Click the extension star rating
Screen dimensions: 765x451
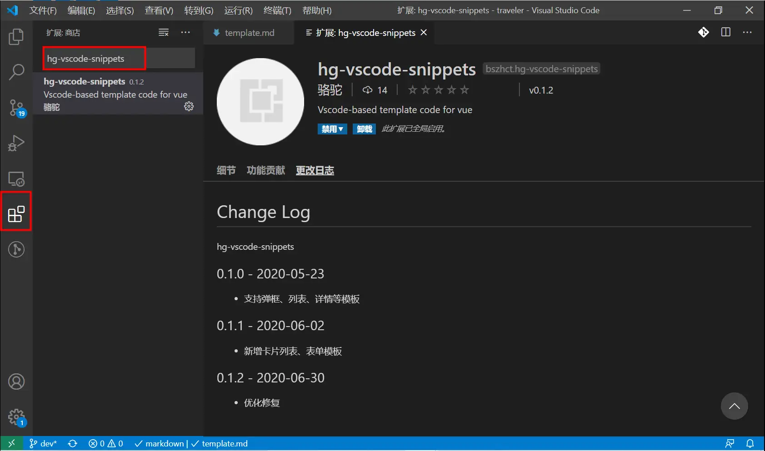coord(438,90)
